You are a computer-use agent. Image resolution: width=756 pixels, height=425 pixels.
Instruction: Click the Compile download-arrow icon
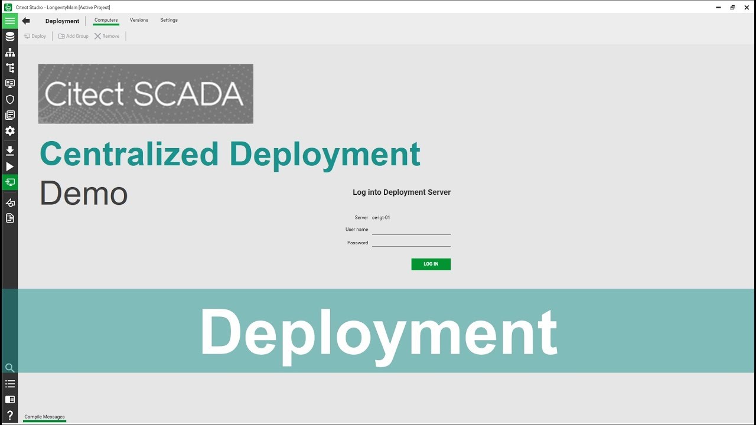click(x=9, y=151)
